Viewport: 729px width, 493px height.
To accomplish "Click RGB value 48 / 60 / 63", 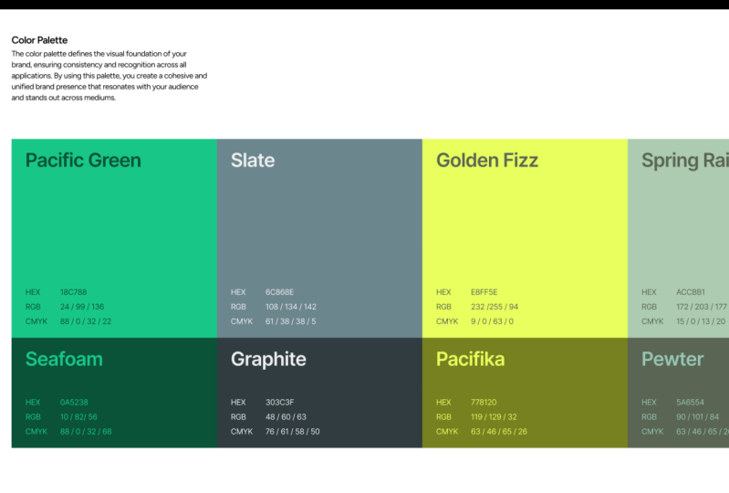I will [286, 416].
